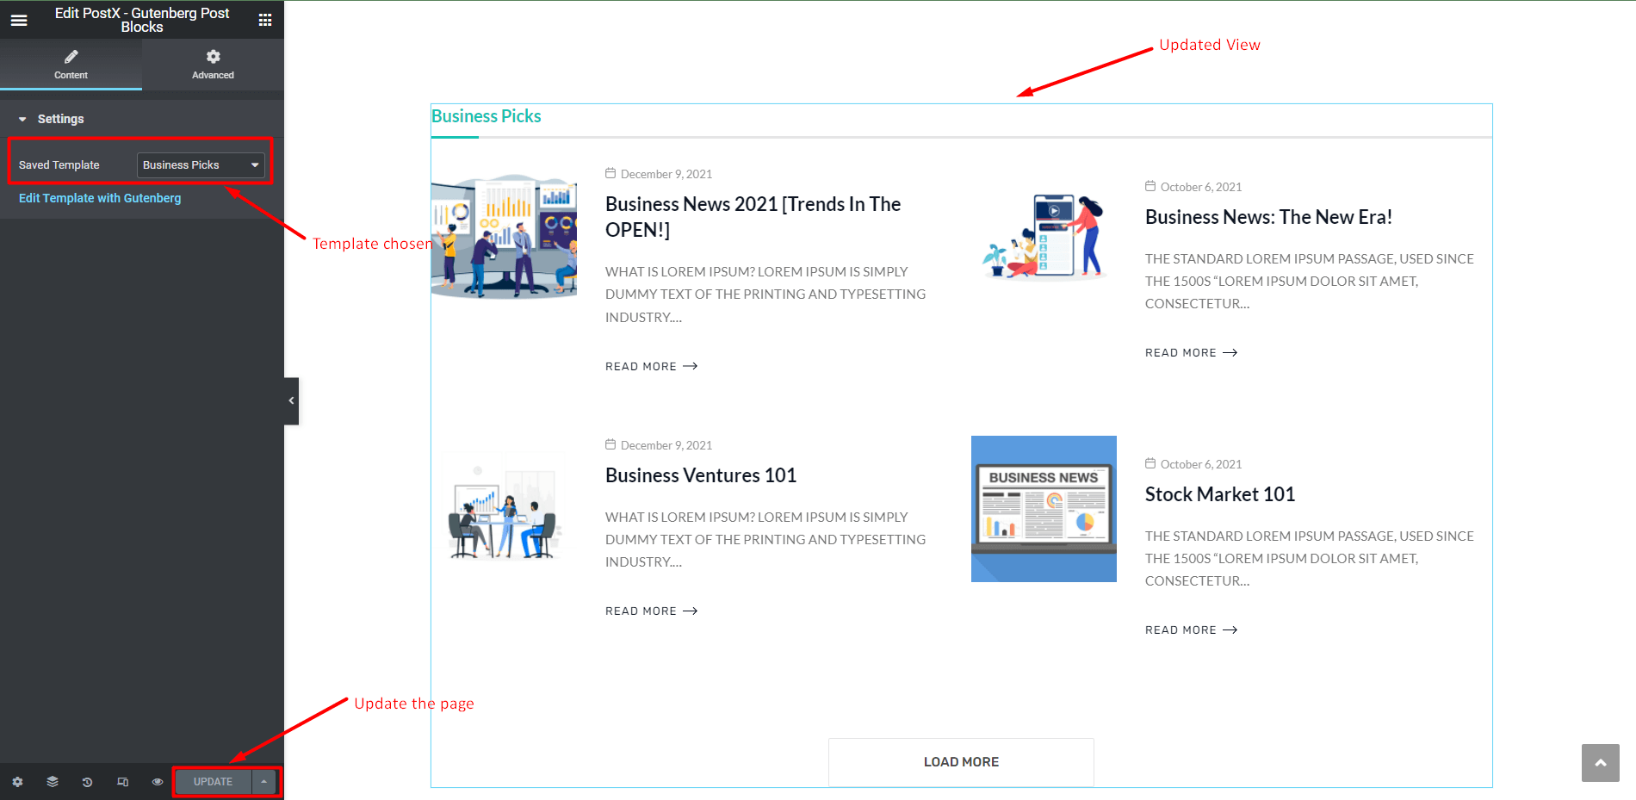Click the Business News laptop thumbnail
1636x800 pixels.
pos(1044,509)
